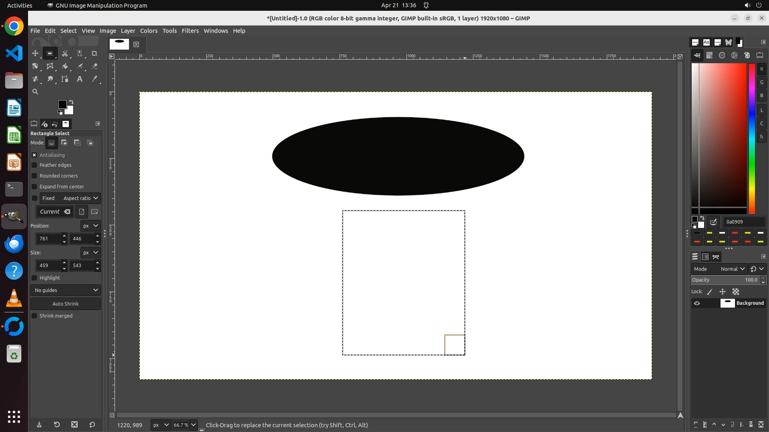Select the Eraser tool

pos(95,66)
